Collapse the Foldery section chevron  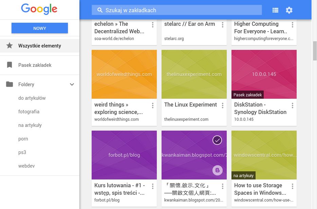[x=72, y=84]
